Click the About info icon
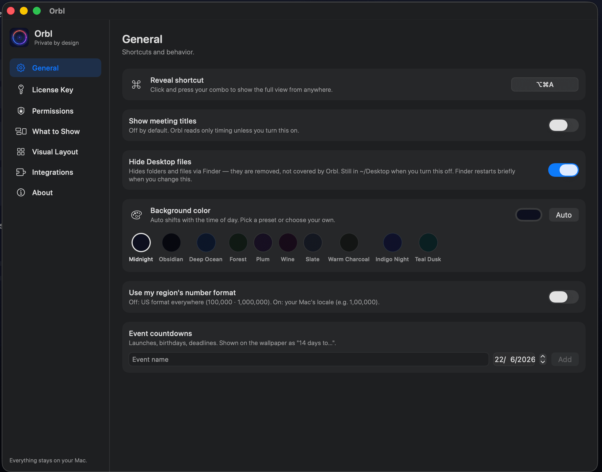The height and width of the screenshot is (472, 602). 21,193
